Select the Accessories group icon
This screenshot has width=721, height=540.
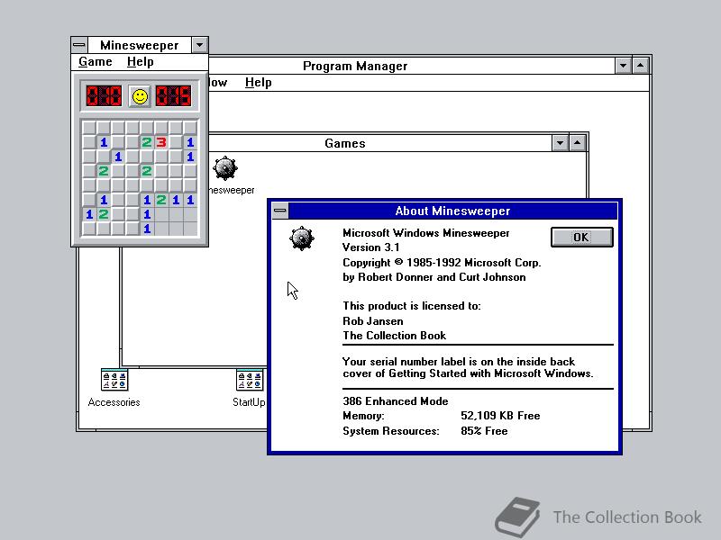(x=114, y=380)
